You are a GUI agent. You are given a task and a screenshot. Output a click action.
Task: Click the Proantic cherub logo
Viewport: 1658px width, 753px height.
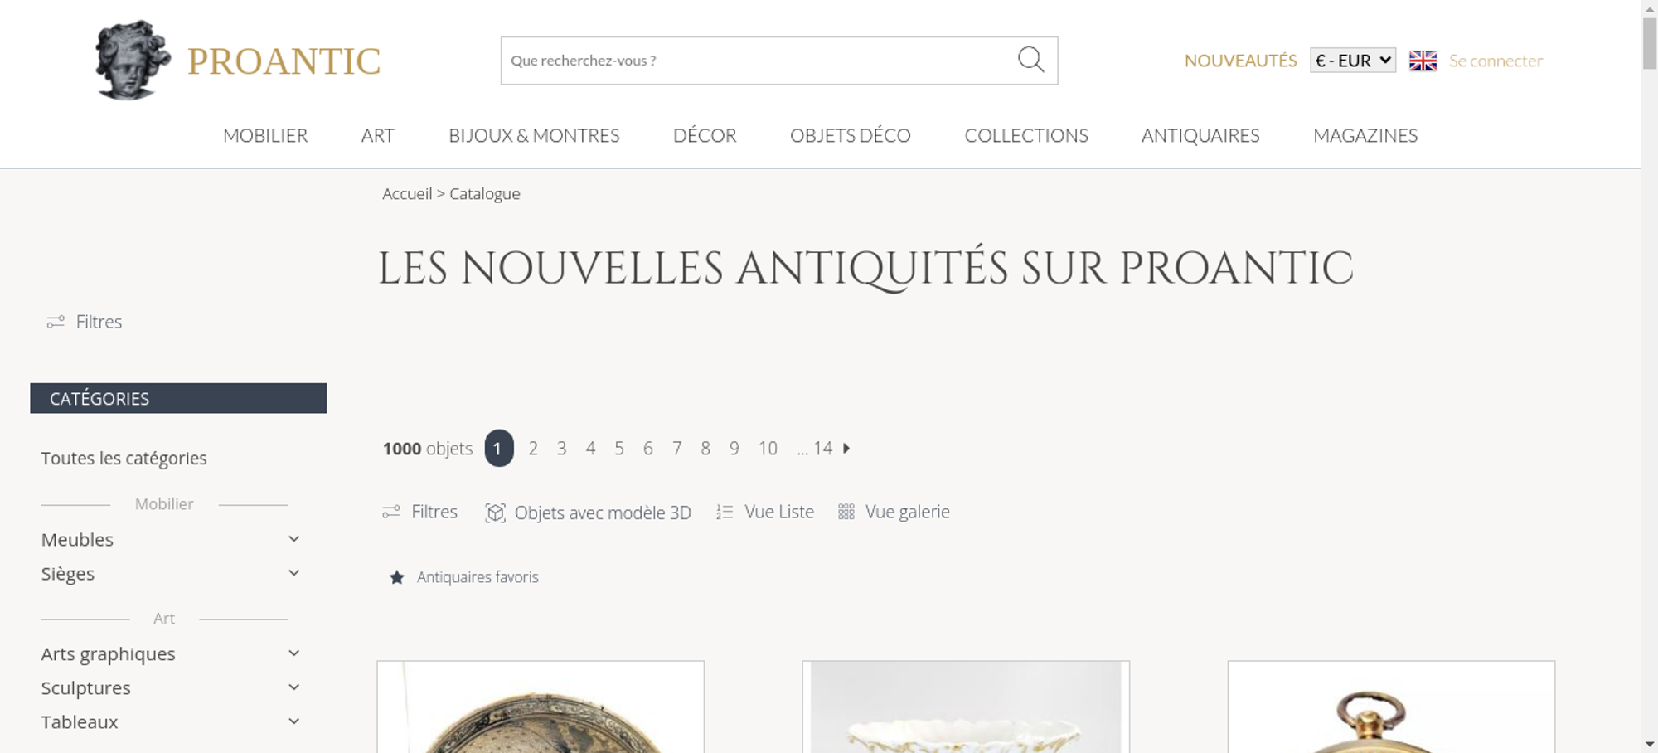point(133,60)
